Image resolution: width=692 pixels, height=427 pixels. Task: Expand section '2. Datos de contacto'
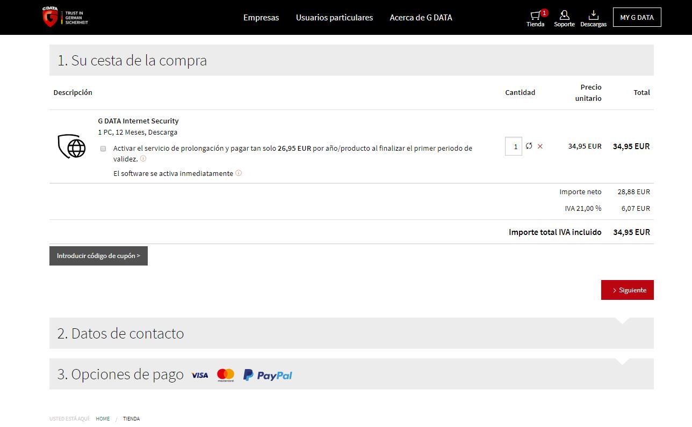[x=351, y=333]
